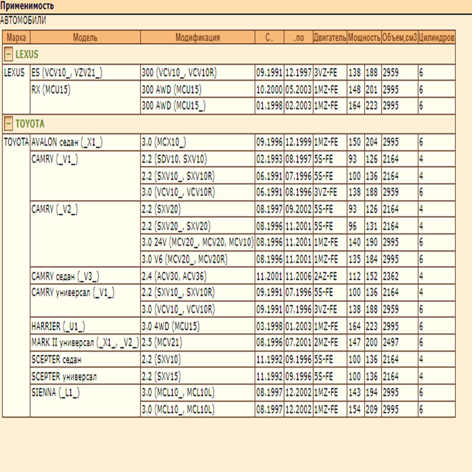Click the Модификация column header

tap(198, 37)
